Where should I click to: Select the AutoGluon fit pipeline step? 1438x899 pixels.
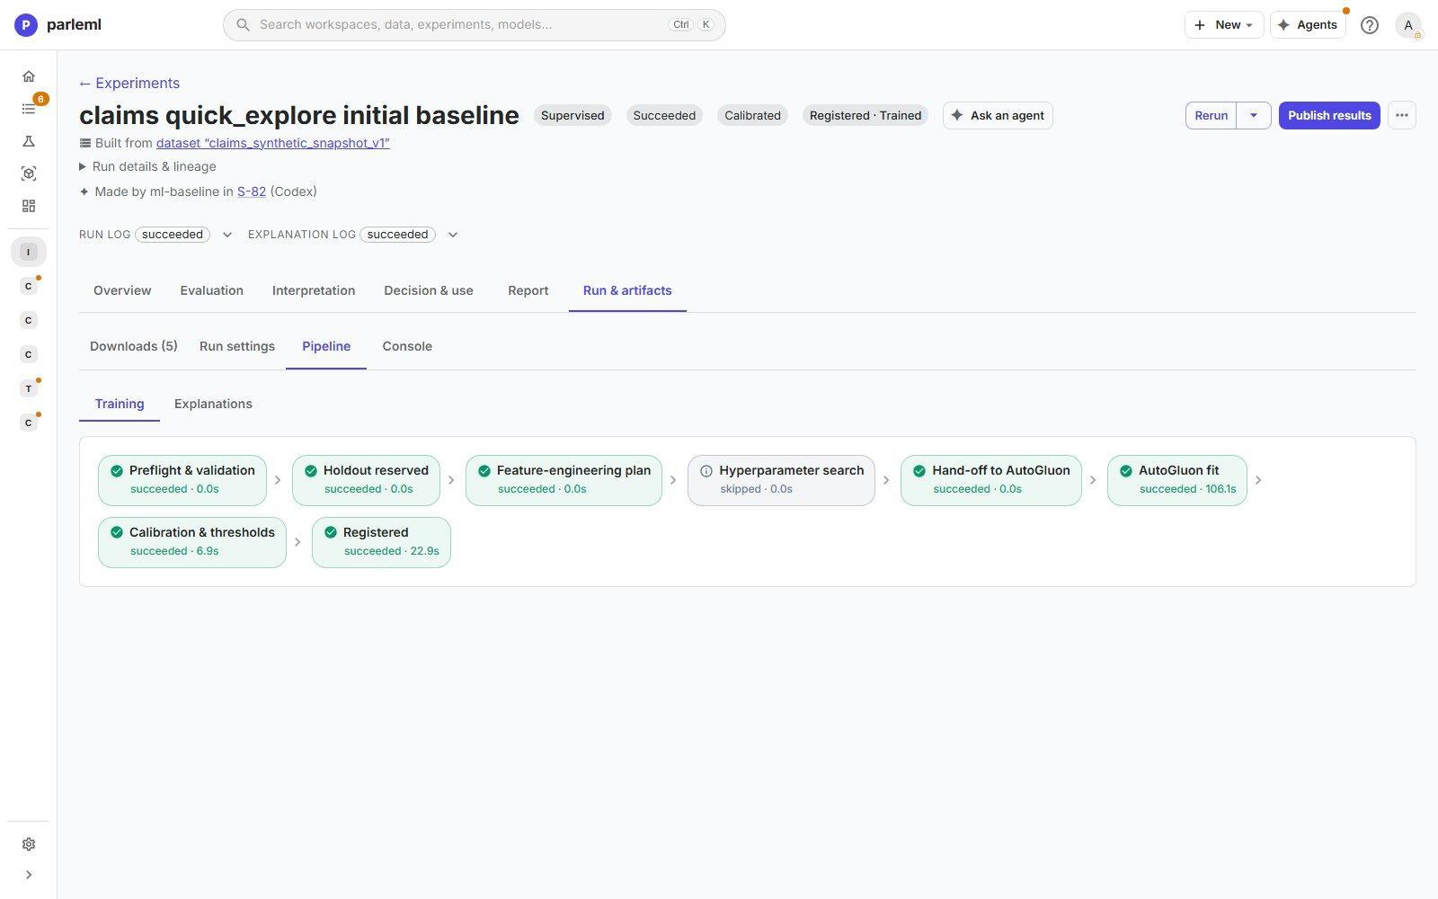coord(1177,480)
